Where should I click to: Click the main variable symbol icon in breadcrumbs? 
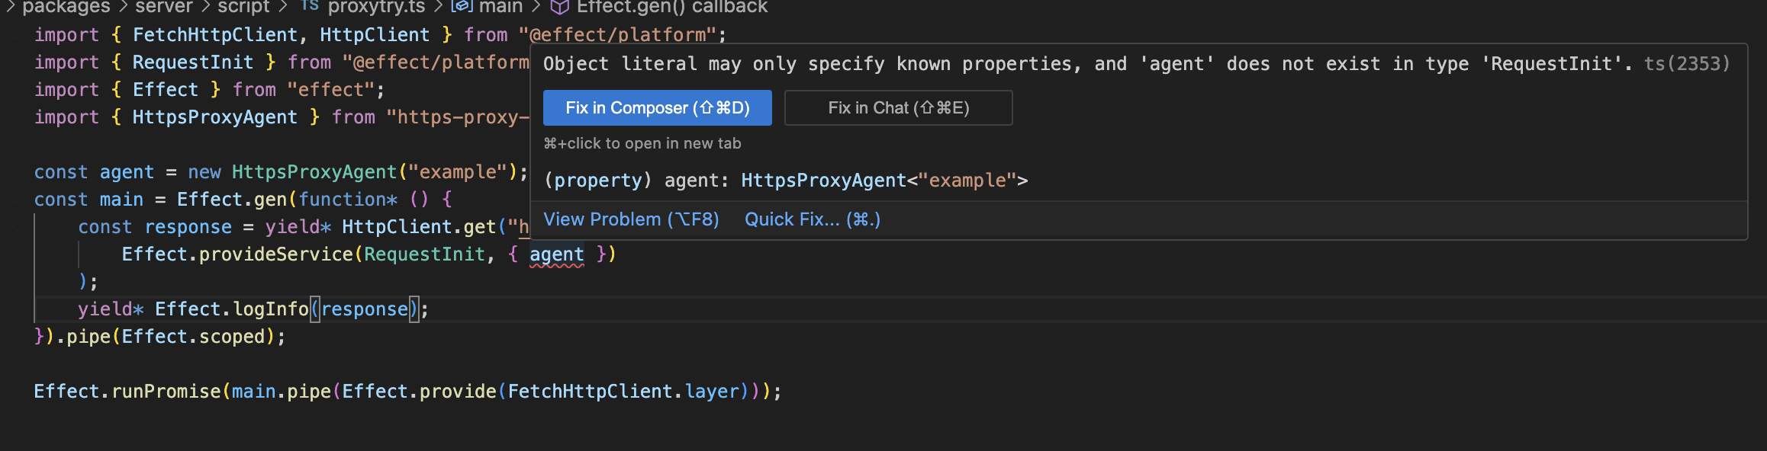pos(462,7)
